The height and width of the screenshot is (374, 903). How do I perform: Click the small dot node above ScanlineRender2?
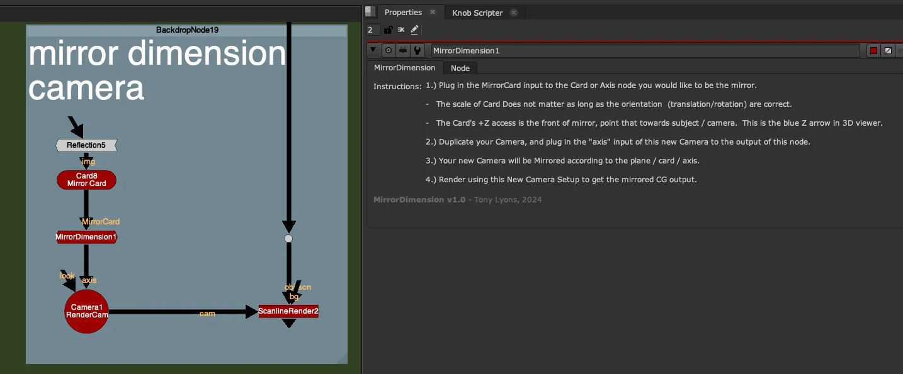tap(288, 238)
